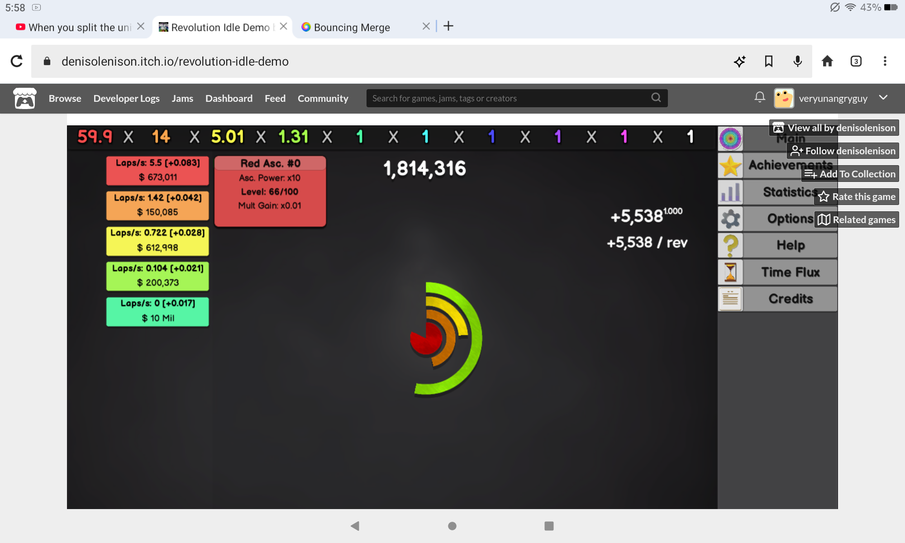Click Follow denisolenison button

tap(843, 151)
